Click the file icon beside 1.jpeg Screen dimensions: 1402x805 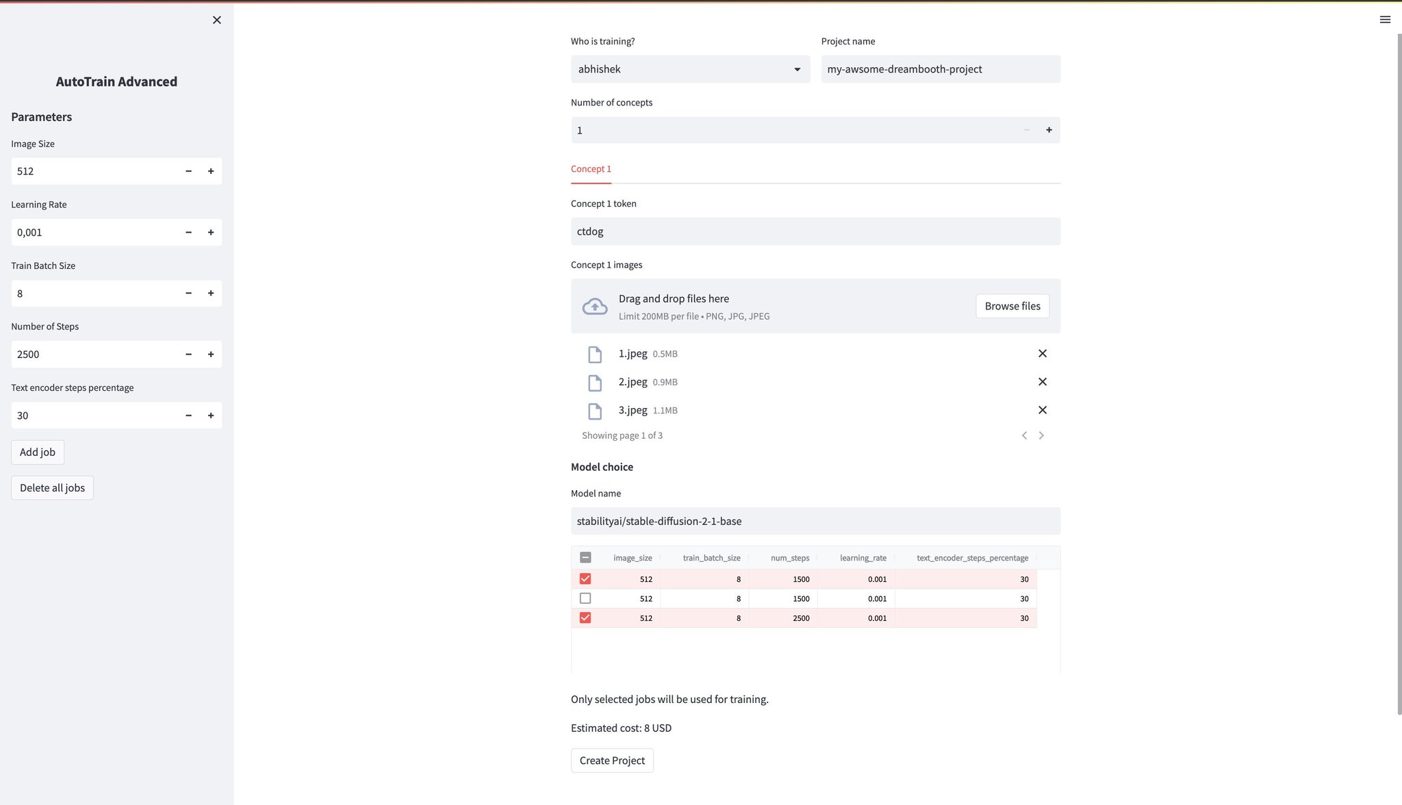point(595,354)
